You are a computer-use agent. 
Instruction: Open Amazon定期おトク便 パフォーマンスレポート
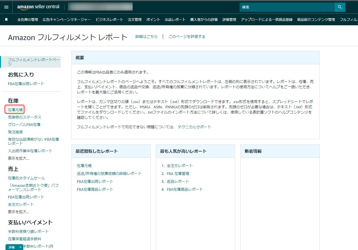33,188
